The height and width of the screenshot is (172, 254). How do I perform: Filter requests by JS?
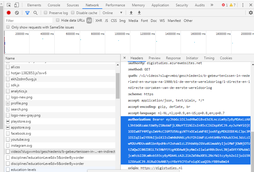[106, 21]
